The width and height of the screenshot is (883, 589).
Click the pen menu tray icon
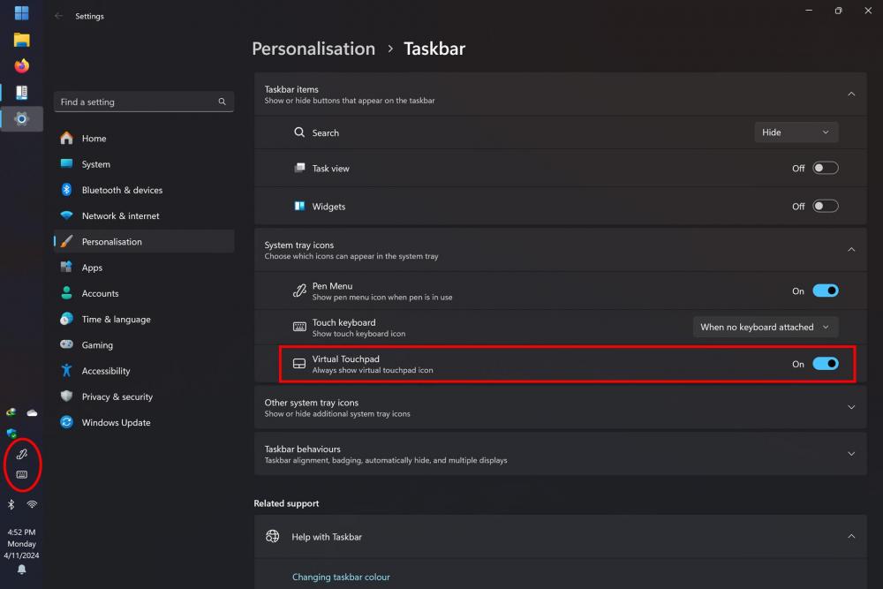[22, 454]
